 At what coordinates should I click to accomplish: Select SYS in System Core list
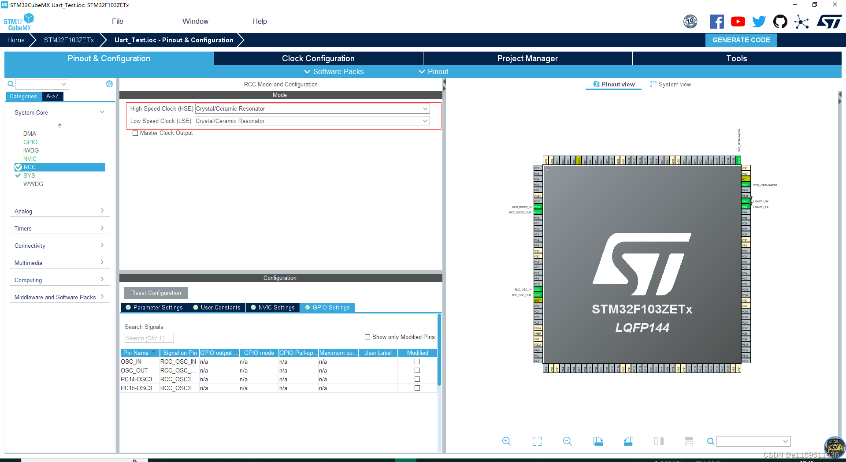(29, 175)
